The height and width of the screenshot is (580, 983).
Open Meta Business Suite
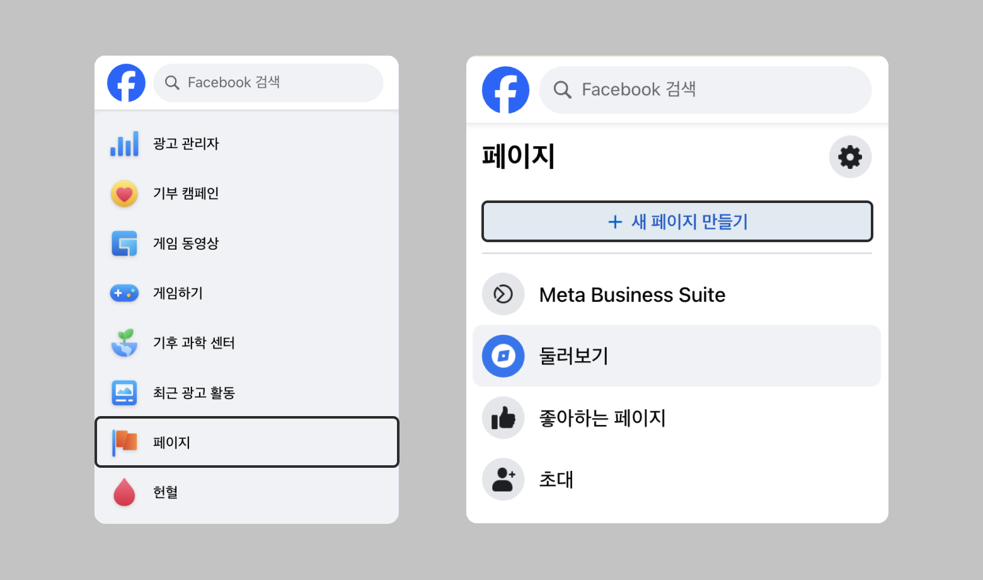[677, 294]
